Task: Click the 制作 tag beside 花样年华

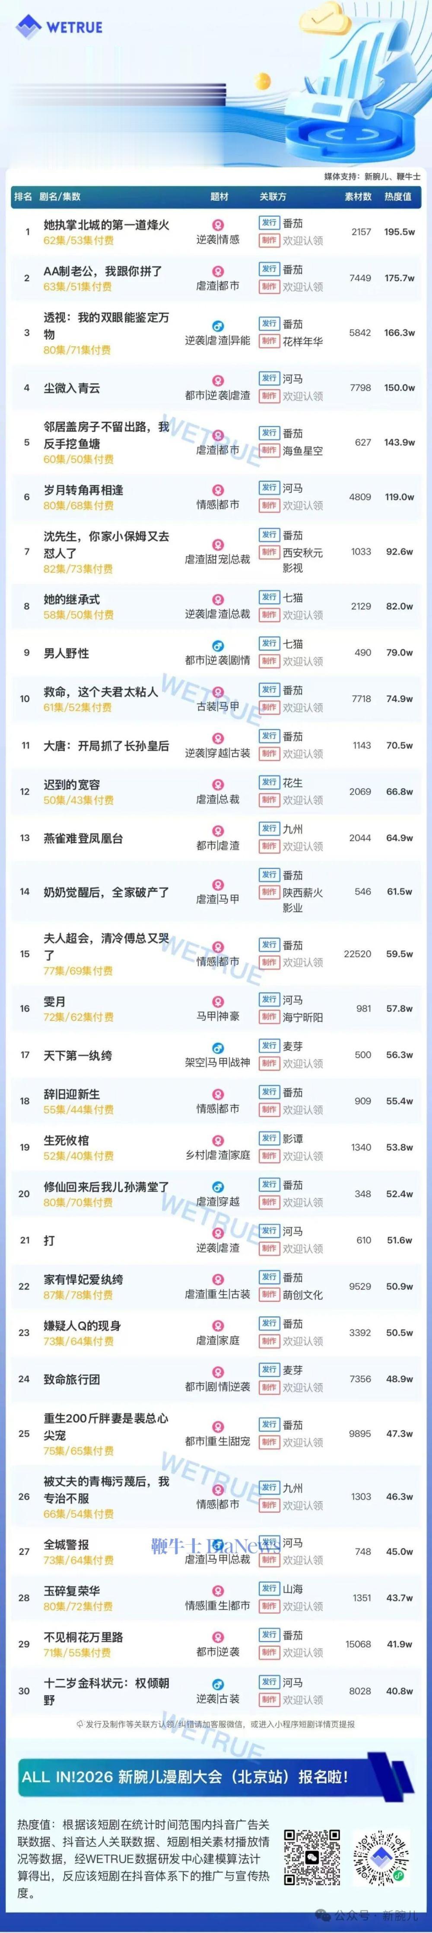Action: tap(269, 341)
